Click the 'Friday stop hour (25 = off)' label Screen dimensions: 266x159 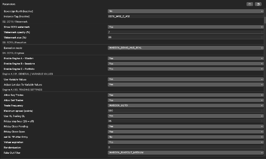[x=19, y=121]
